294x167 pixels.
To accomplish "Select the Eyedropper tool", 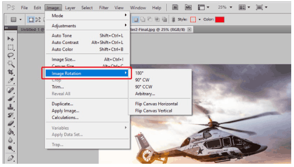I will coord(11,80).
